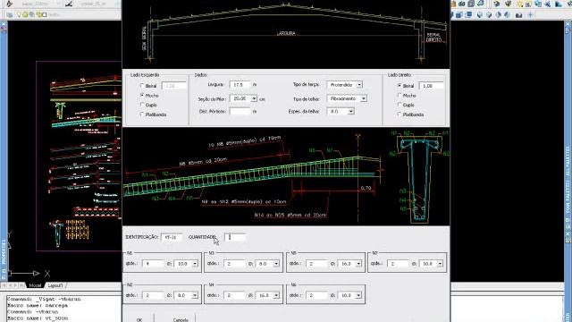This screenshot has height=322, width=572.
Task: Click the N4 qtde input field
Action: [235, 295]
